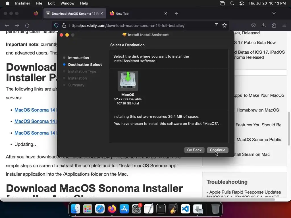Click the tracking protection shield icon

click(x=56, y=25)
